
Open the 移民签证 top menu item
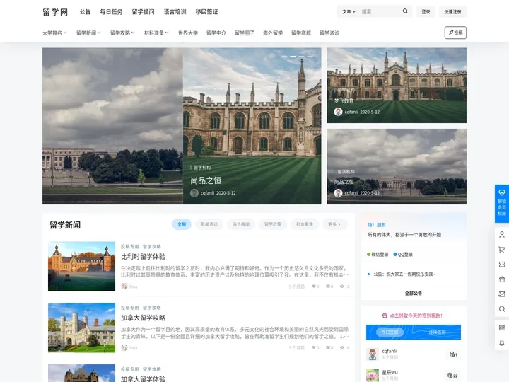(206, 12)
